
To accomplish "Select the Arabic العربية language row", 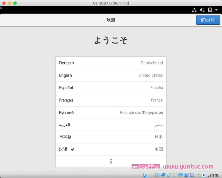I will (111, 125).
